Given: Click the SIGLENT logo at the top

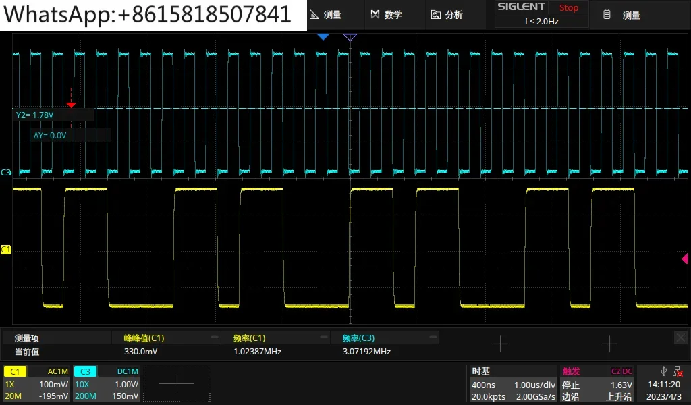Looking at the screenshot, I should (520, 6).
